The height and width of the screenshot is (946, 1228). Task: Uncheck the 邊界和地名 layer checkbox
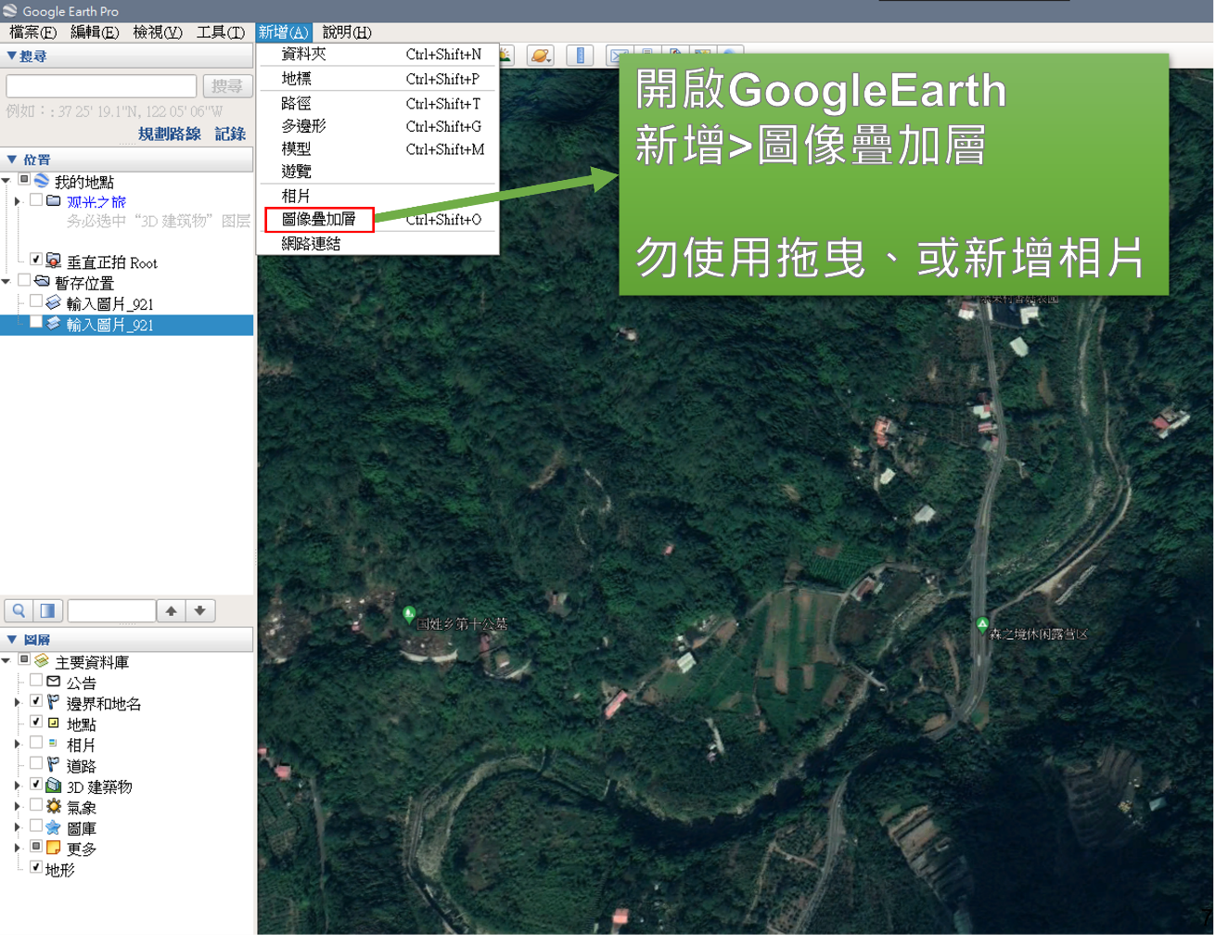(36, 701)
